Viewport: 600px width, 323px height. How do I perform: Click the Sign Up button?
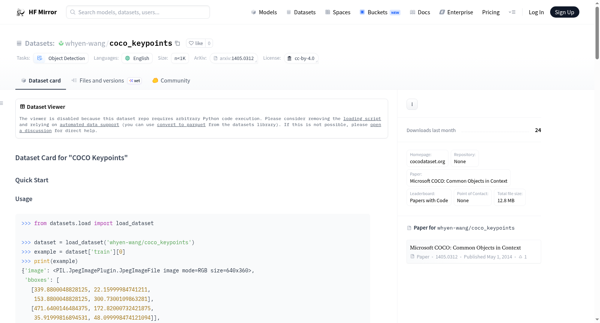click(565, 12)
